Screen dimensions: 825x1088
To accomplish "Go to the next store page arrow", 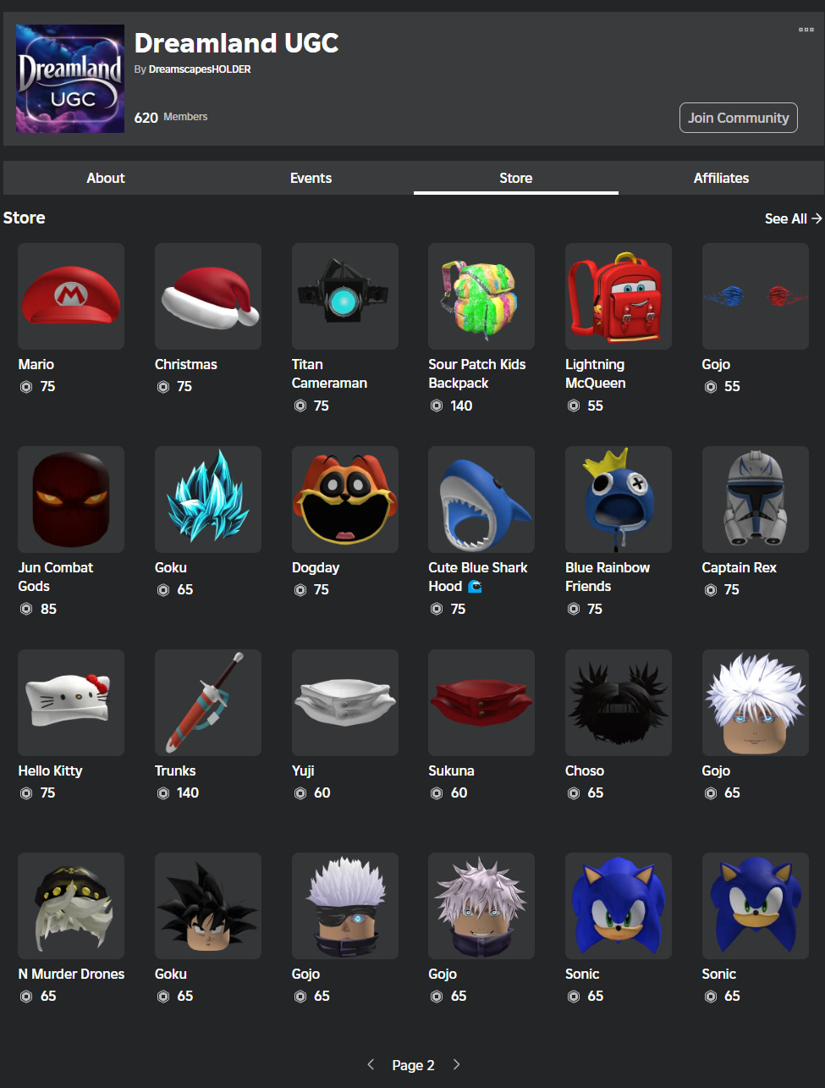I will coord(457,1064).
